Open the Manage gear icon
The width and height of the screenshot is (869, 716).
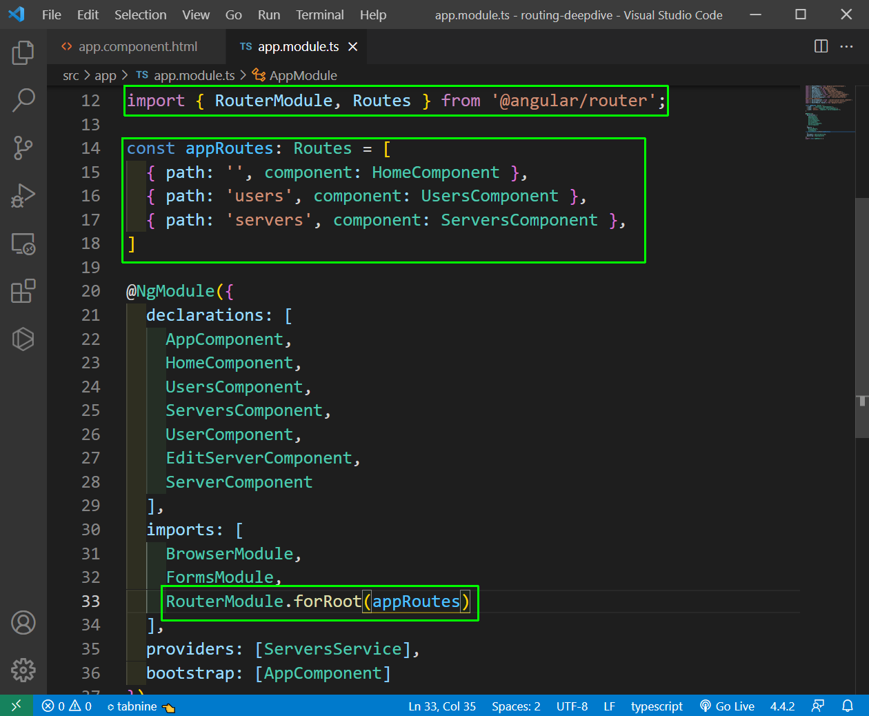point(23,670)
